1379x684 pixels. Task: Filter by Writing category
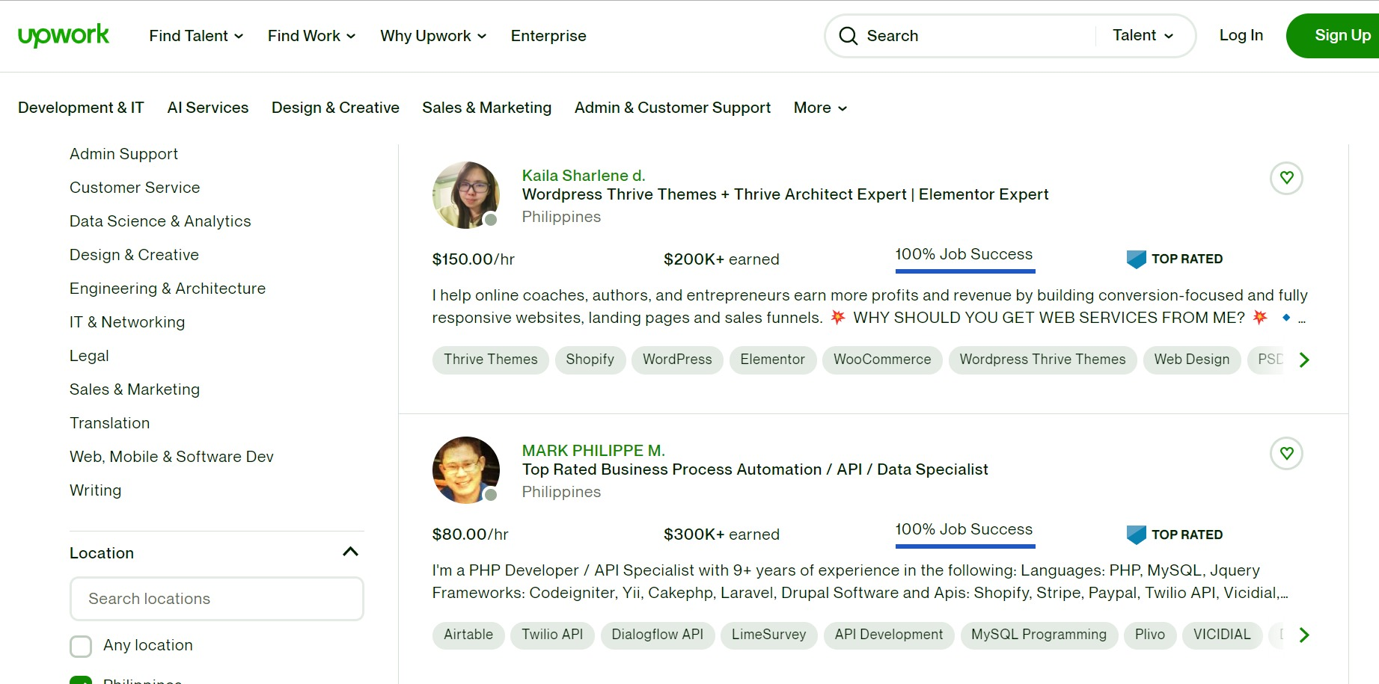(x=95, y=490)
